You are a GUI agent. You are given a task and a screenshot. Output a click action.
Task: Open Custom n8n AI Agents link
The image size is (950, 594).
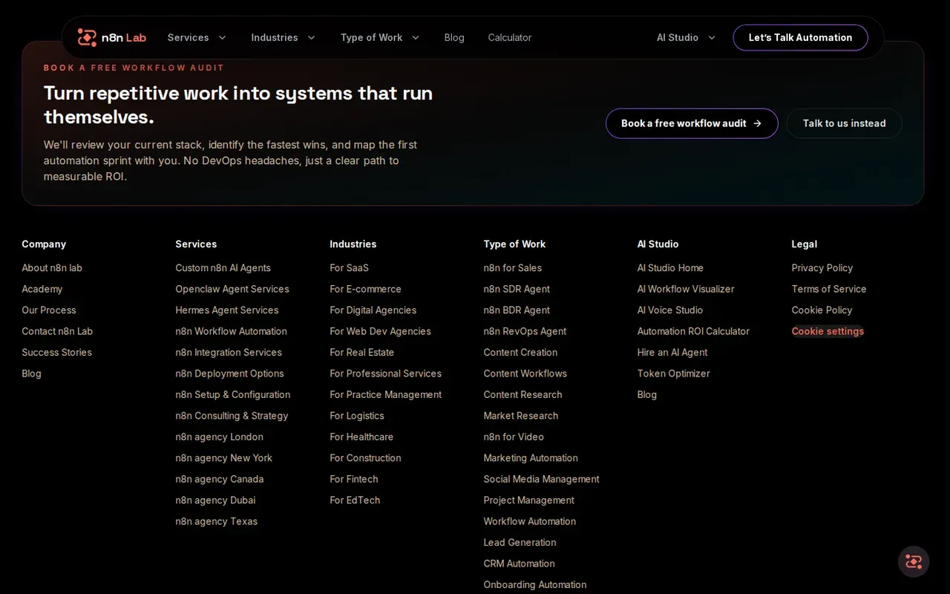point(223,268)
